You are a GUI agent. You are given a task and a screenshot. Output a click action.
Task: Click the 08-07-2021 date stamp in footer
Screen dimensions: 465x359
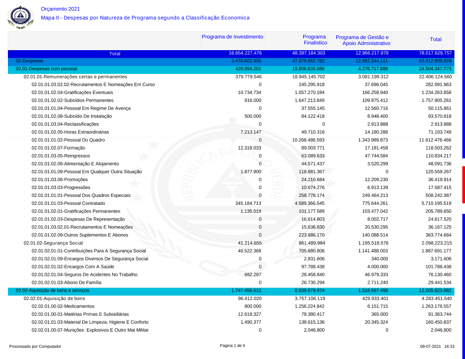(431, 346)
